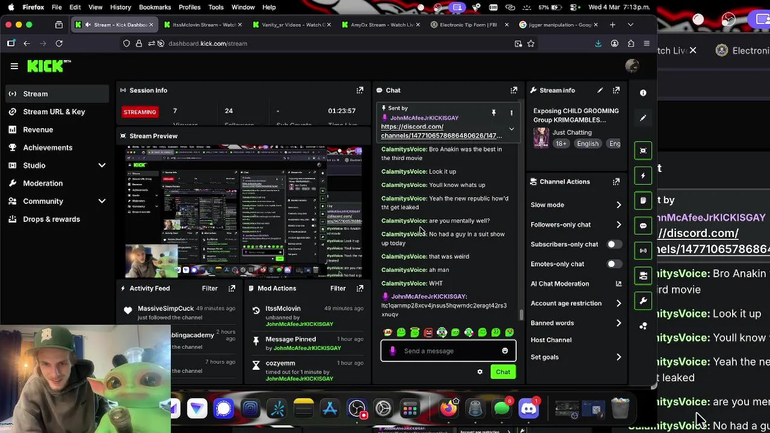Viewport: 770px width, 433px height.
Task: Bookmark this page with star icon
Action: coord(531,43)
